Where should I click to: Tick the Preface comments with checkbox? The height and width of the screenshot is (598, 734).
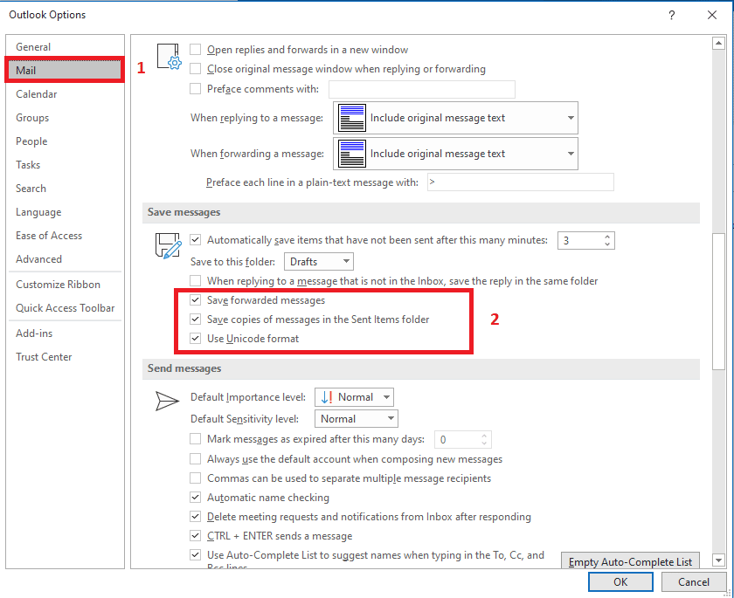(x=195, y=88)
